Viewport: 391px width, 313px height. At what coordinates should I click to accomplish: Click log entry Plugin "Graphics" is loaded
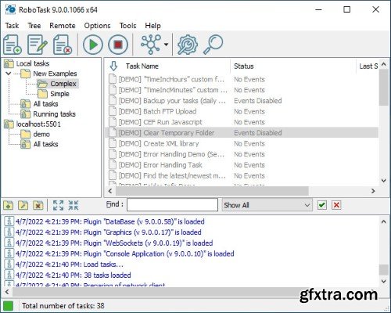click(x=108, y=232)
